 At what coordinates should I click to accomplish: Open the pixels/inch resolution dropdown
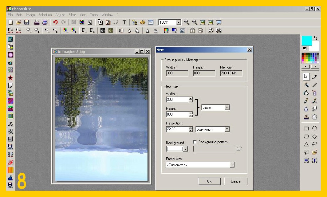click(227, 129)
